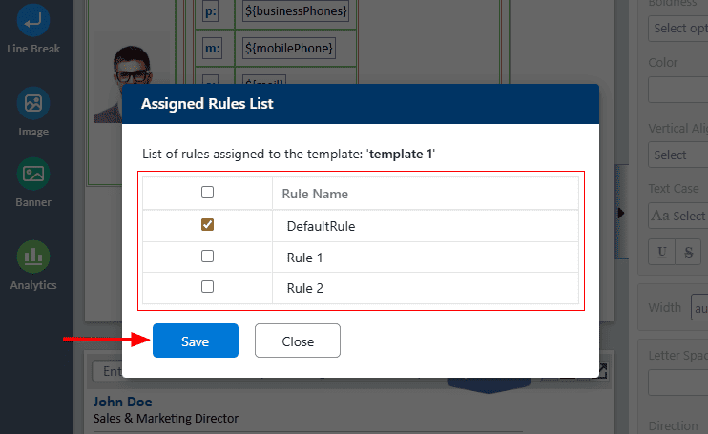Image resolution: width=708 pixels, height=434 pixels.
Task: Save the assigned rules
Action: (x=196, y=341)
